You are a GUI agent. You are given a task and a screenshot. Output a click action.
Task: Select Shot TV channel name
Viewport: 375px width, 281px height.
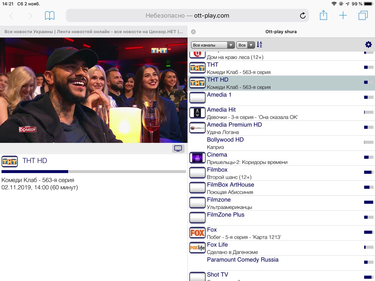217,275
